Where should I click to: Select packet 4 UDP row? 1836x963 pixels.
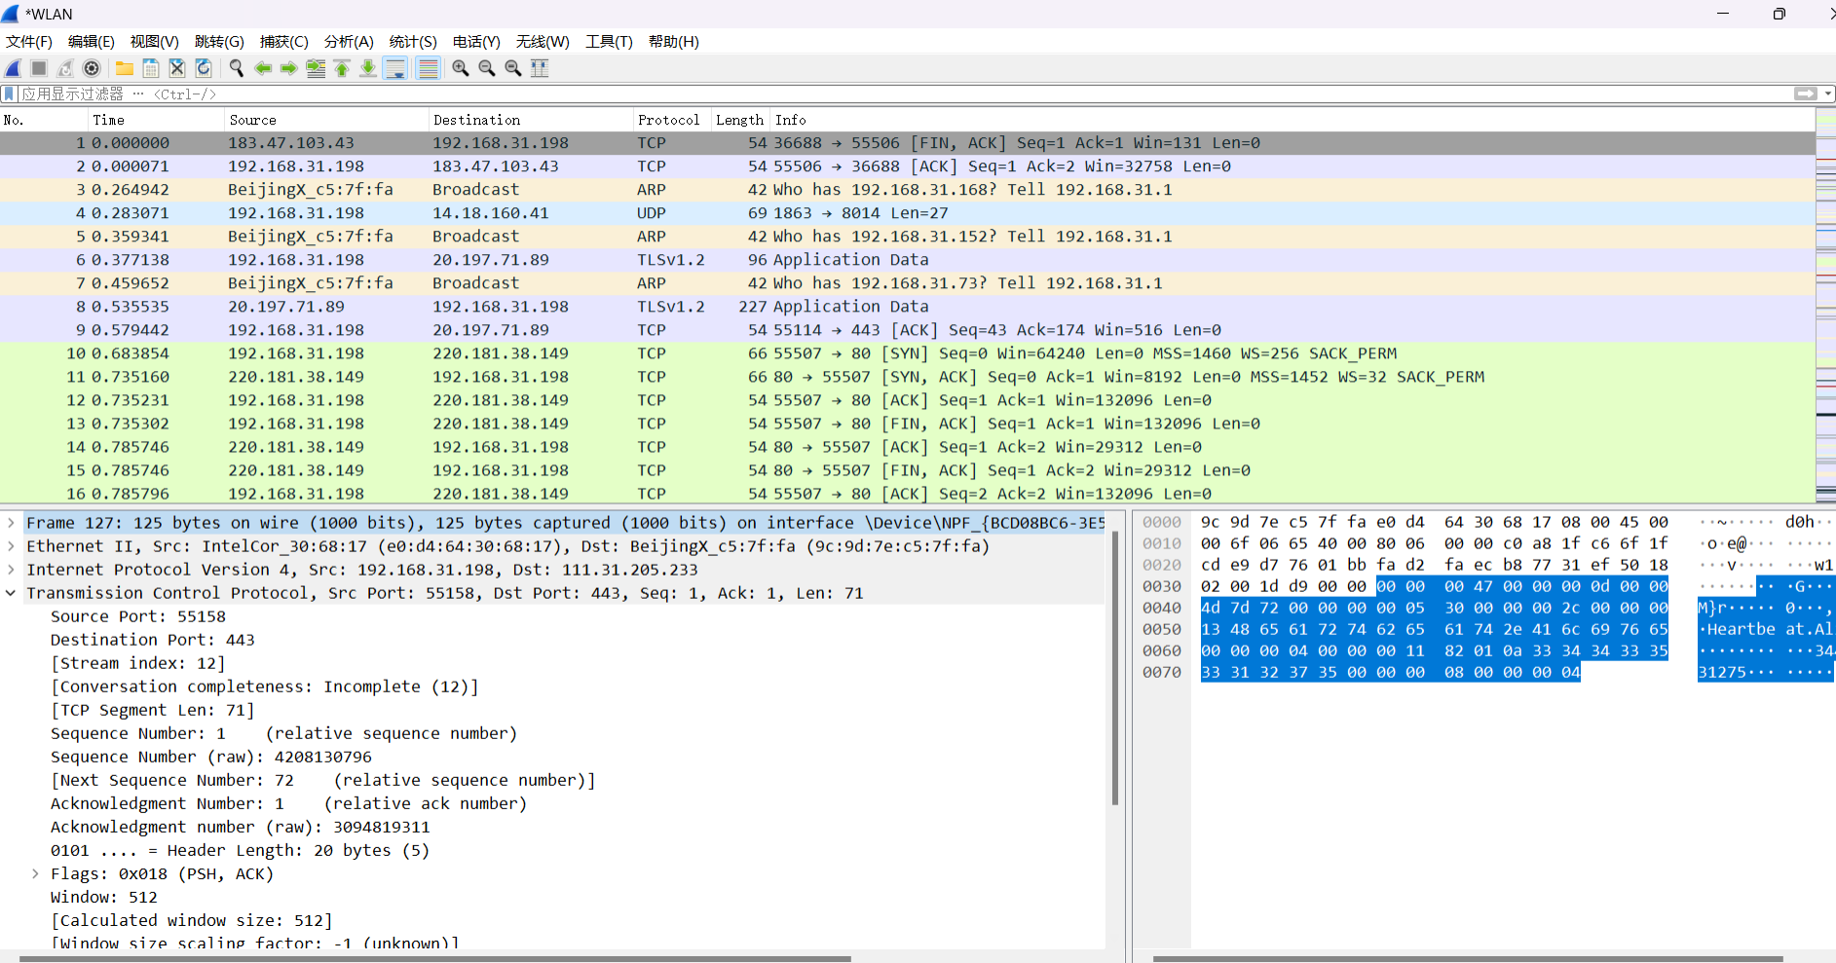pyautogui.click(x=908, y=213)
